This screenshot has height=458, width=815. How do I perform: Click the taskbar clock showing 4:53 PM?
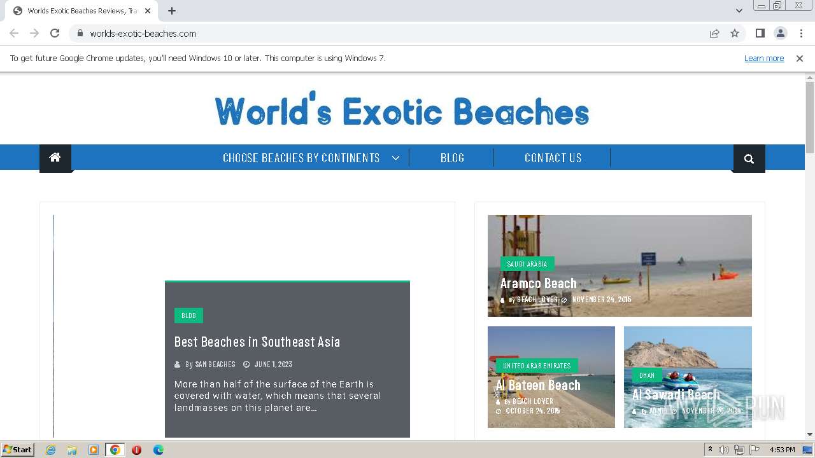pos(783,450)
